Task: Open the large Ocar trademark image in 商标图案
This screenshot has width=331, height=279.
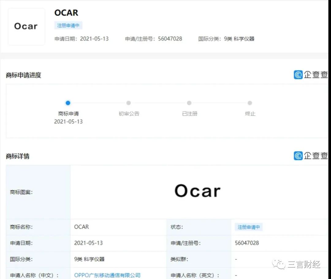Action: click(x=197, y=191)
